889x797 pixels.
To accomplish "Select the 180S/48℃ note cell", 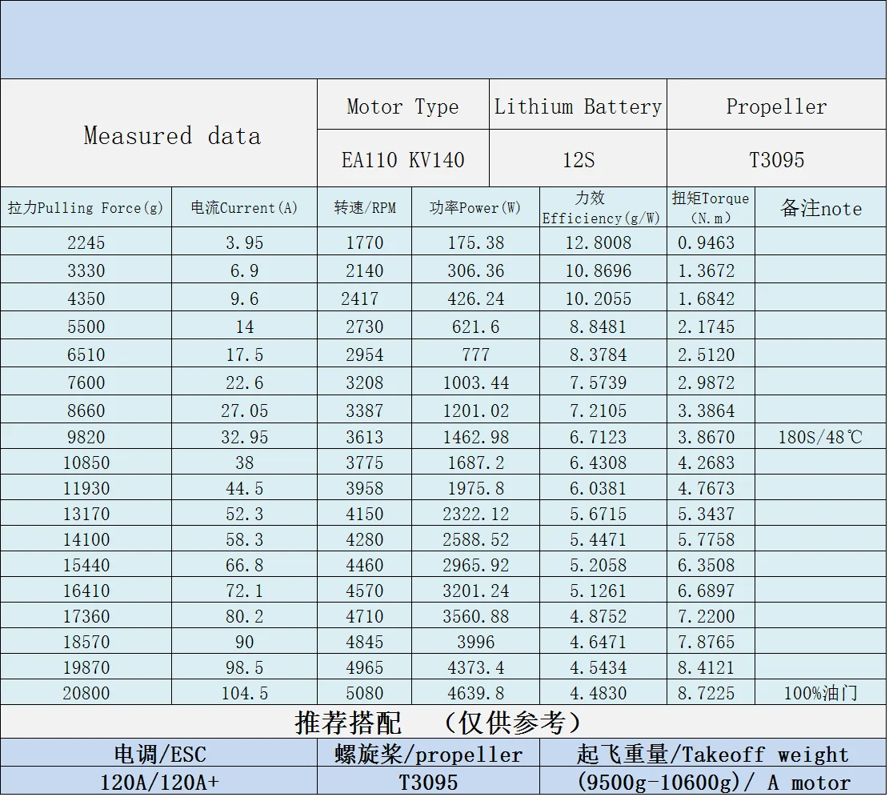I will coord(820,436).
